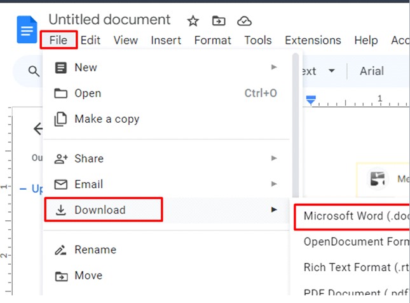Open the Edit menu
410x303 pixels.
point(90,40)
